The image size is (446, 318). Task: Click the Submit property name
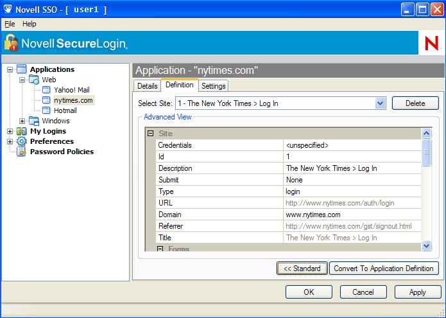(x=168, y=180)
